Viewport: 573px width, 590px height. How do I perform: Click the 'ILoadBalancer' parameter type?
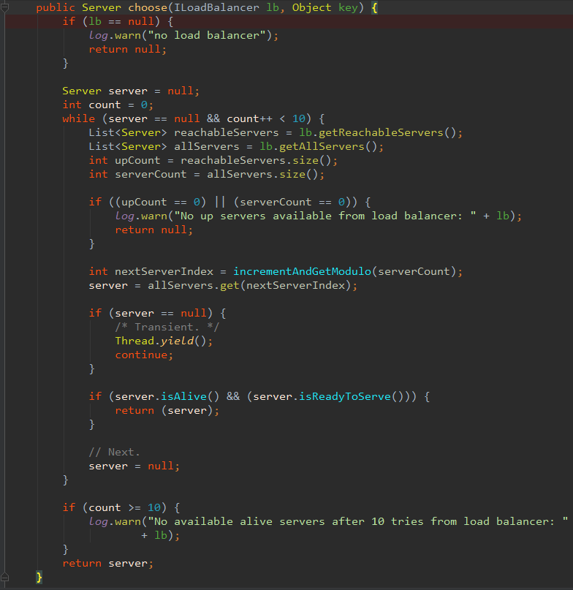216,8
